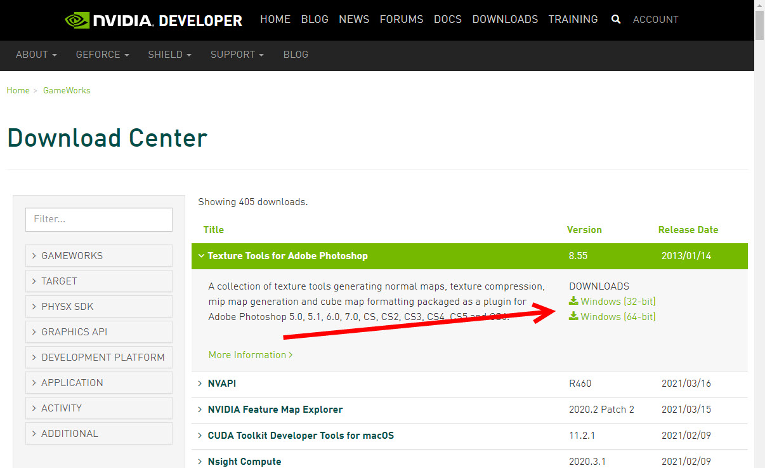Expand the PHYSX SDK filter category

pos(99,306)
